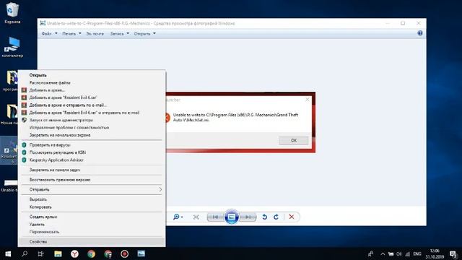
Task: Choose Проверить на вирусы
Action: point(92,145)
